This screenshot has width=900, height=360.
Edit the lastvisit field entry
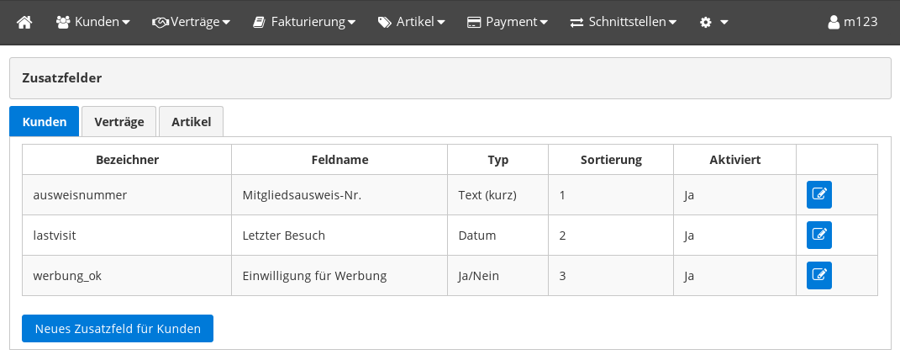point(818,236)
